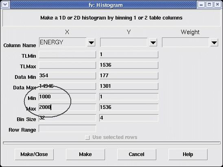
Task: Select the X Min field containing 1000
Action: tap(67, 97)
